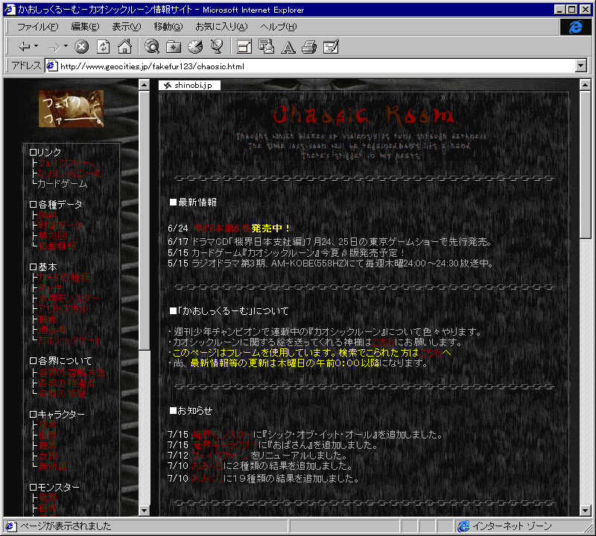
Task: Open the Back button history dropdown arrow
Action: 36,46
